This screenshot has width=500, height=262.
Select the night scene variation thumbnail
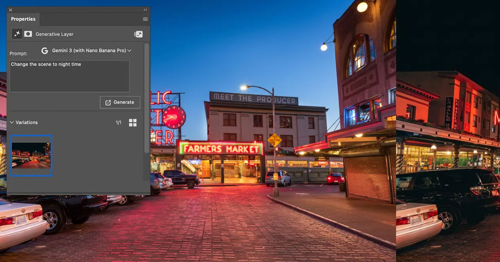tap(31, 155)
